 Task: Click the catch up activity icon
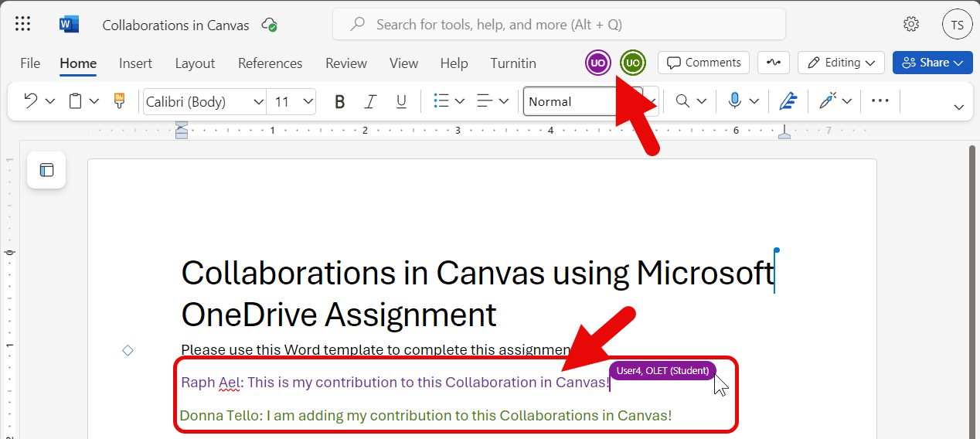click(x=773, y=63)
